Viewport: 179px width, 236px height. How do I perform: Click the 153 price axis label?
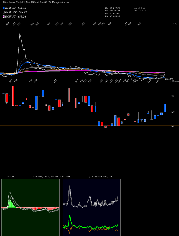click(x=173, y=97)
